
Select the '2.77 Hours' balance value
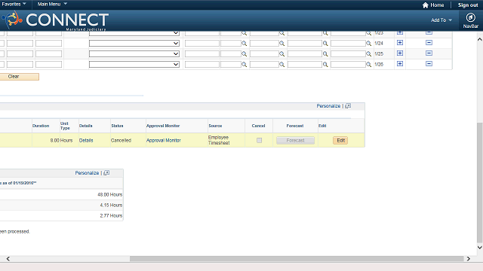pyautogui.click(x=111, y=215)
